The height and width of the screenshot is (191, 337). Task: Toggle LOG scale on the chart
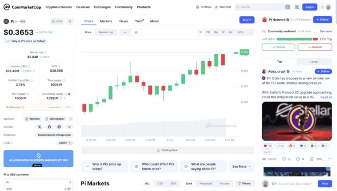tap(240, 32)
